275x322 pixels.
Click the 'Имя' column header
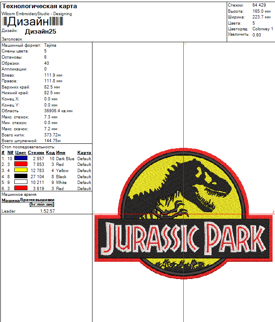pyautogui.click(x=61, y=152)
